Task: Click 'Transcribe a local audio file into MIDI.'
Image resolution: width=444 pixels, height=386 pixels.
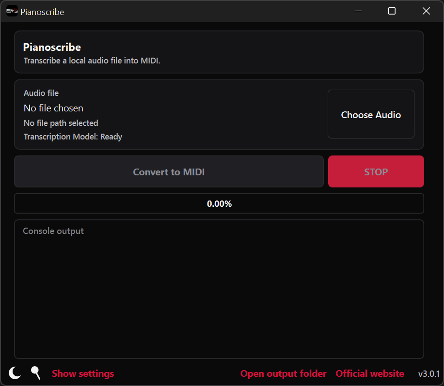Action: (x=92, y=61)
